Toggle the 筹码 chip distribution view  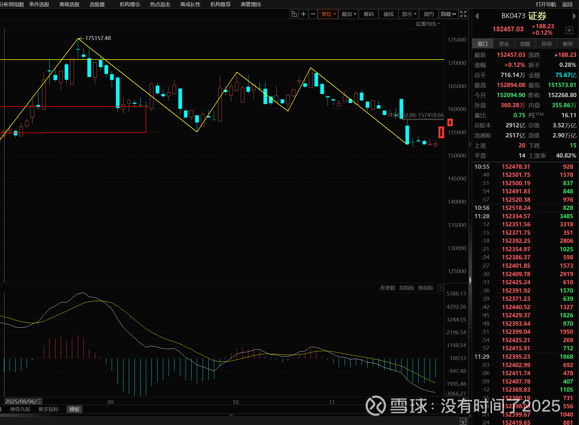[368, 14]
